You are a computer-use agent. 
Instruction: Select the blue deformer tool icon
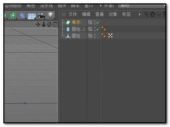22,15
